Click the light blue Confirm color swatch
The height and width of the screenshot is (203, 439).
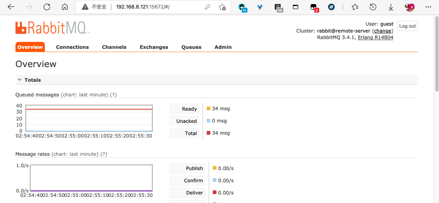pyautogui.click(x=214, y=180)
